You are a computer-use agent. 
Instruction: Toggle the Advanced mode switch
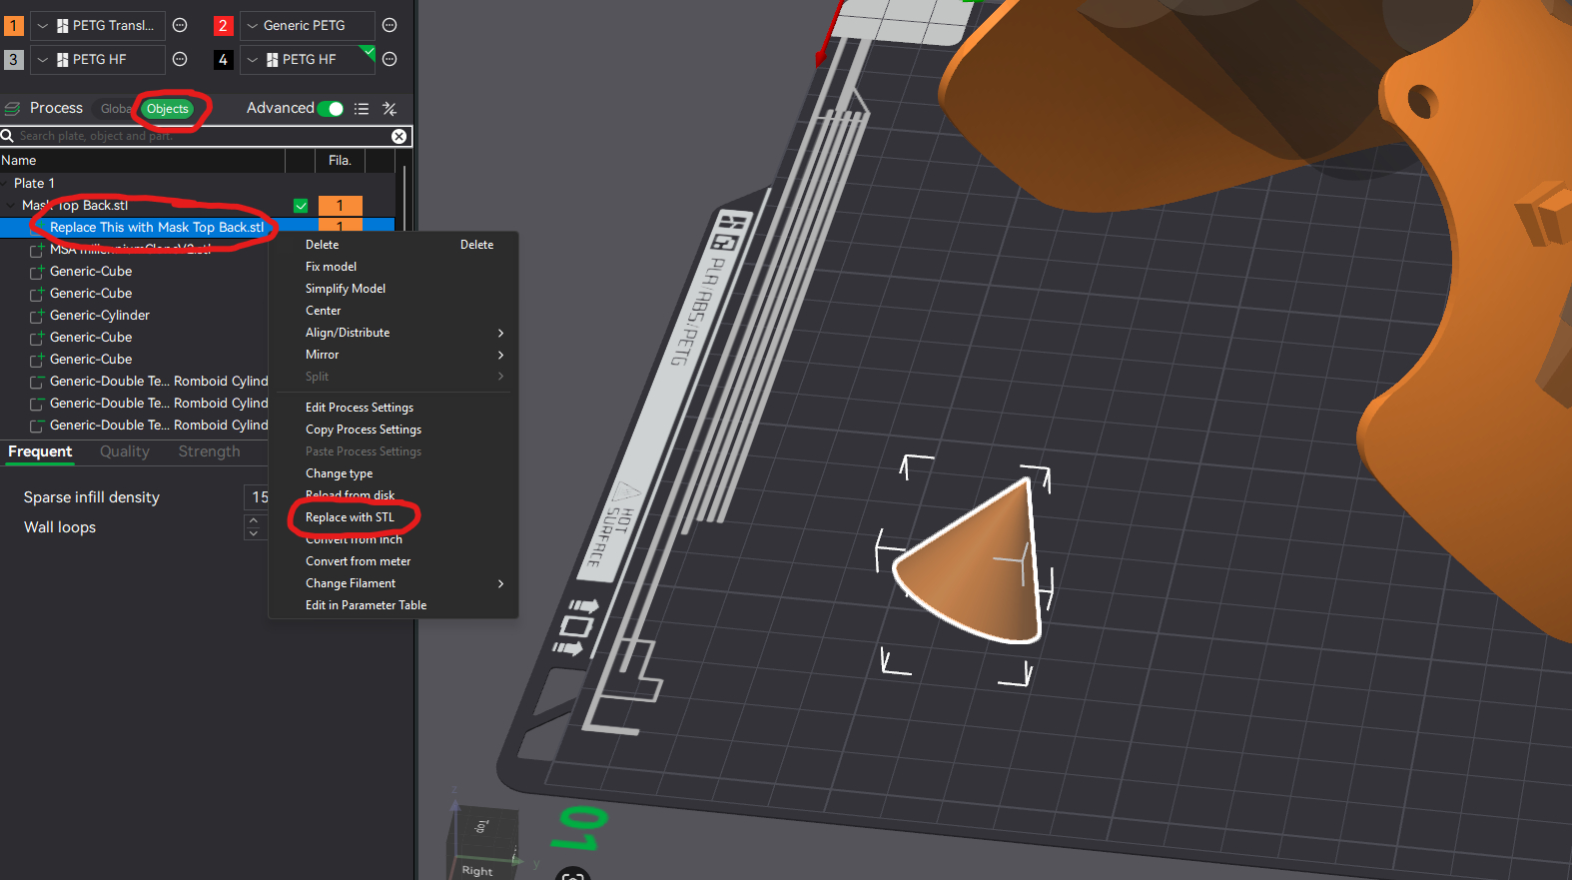(331, 109)
